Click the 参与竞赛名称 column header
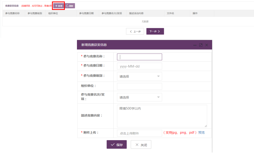The height and width of the screenshot is (155, 254). coord(13,14)
